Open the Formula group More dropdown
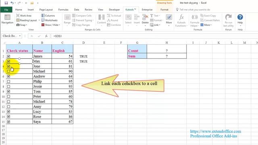 pos(206,25)
